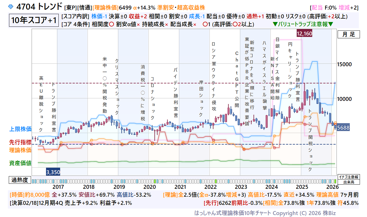Image resolution: width=367 pixels, height=217 pixels.
Task: Click the × mark after 割安α値
Action: (138, 25)
